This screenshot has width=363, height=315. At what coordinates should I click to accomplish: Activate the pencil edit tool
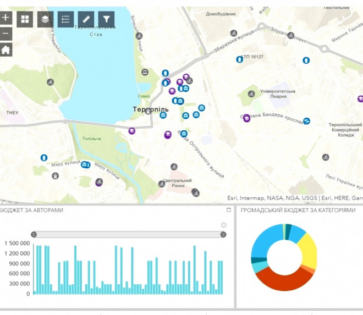[x=86, y=19]
